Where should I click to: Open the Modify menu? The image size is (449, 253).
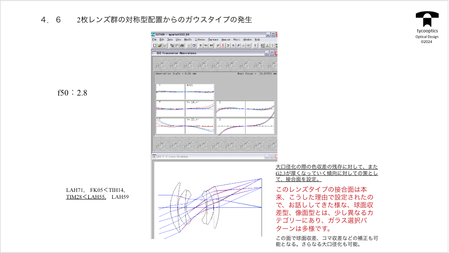tap(188, 40)
